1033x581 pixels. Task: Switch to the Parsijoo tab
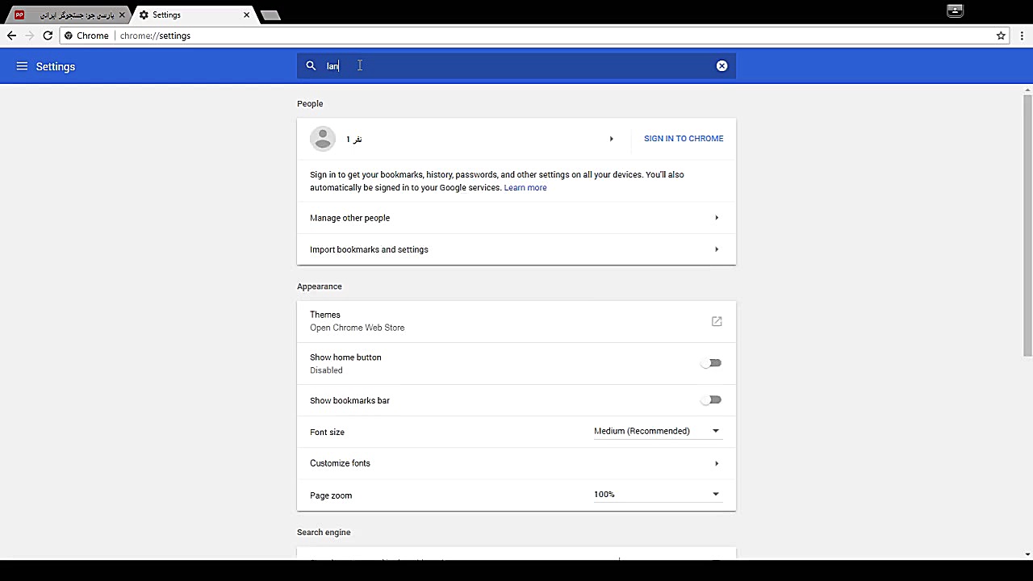(x=71, y=15)
